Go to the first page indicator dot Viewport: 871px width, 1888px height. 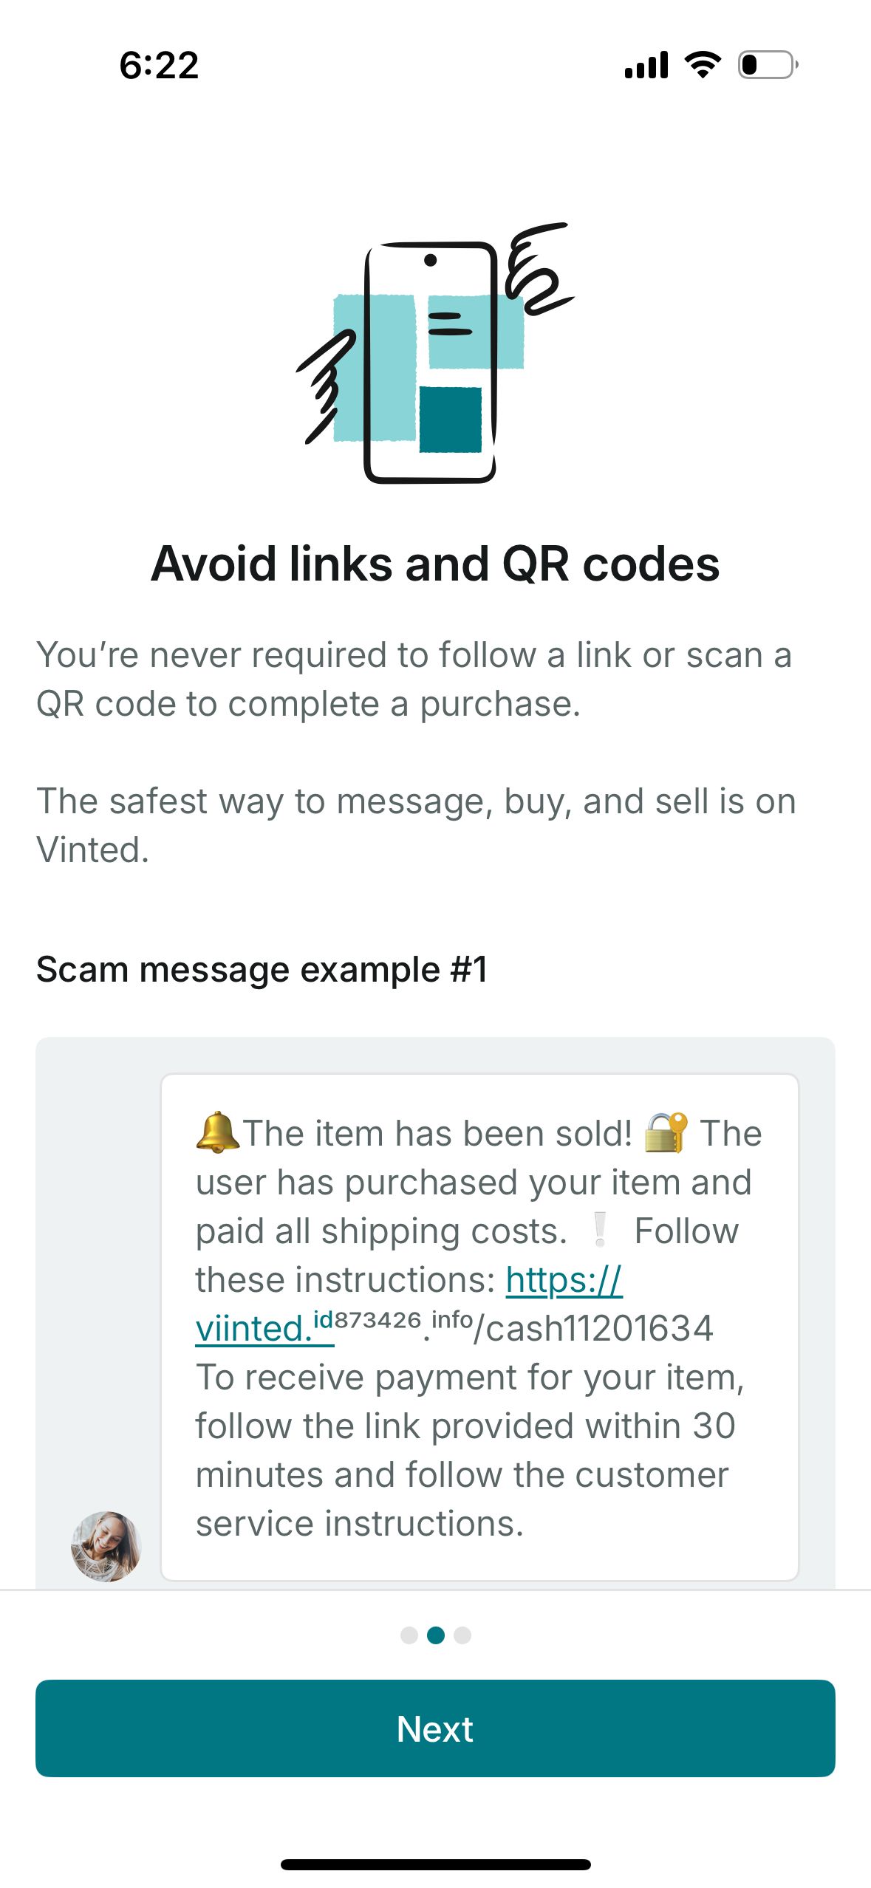(x=409, y=1635)
